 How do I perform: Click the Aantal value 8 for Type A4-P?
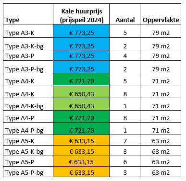coord(125,117)
